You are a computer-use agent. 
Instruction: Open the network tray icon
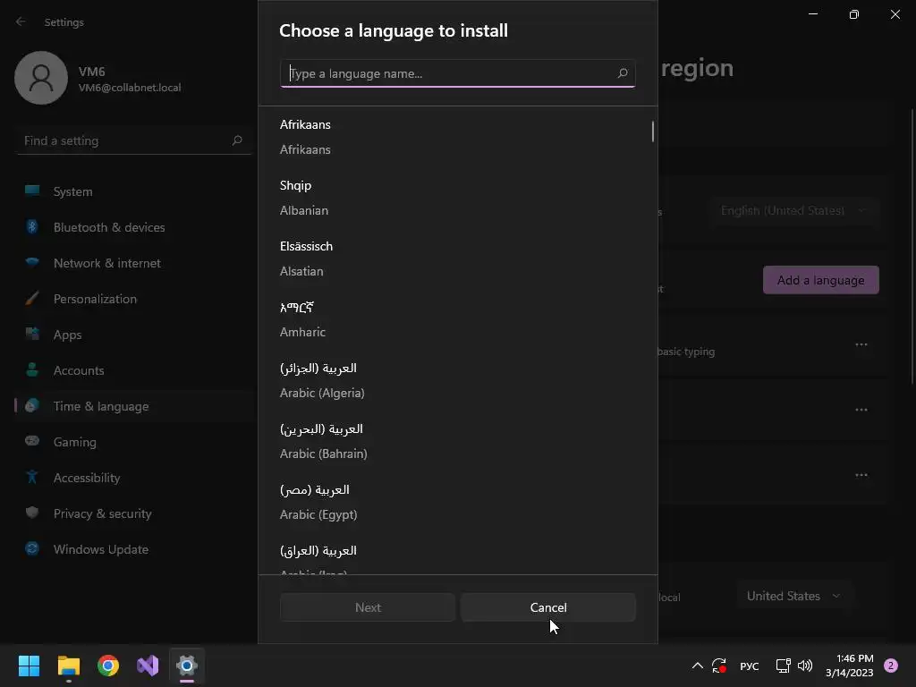(783, 666)
